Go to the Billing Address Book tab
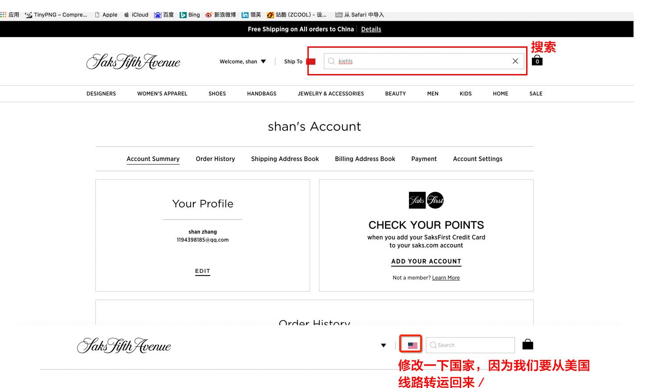Viewport: 646px width, 388px height. [x=365, y=159]
